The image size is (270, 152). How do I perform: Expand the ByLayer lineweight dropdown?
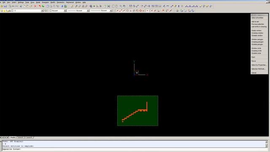tap(111, 11)
